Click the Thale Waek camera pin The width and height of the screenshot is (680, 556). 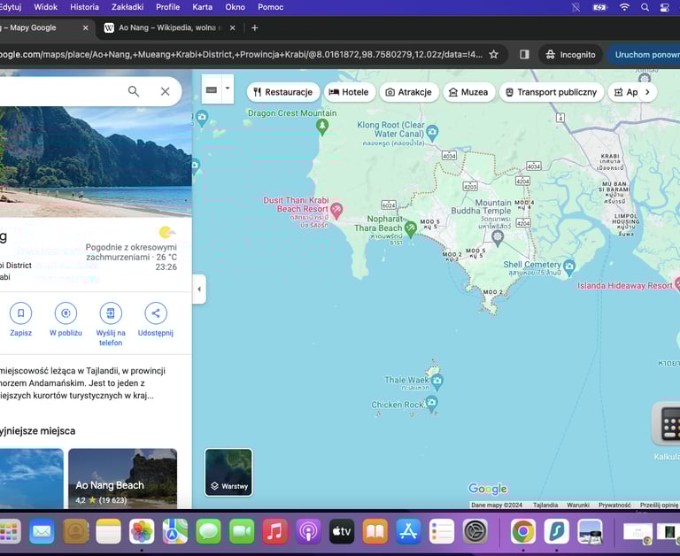(437, 382)
